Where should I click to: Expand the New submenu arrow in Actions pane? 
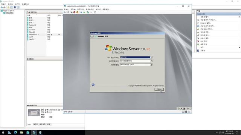click(239, 17)
